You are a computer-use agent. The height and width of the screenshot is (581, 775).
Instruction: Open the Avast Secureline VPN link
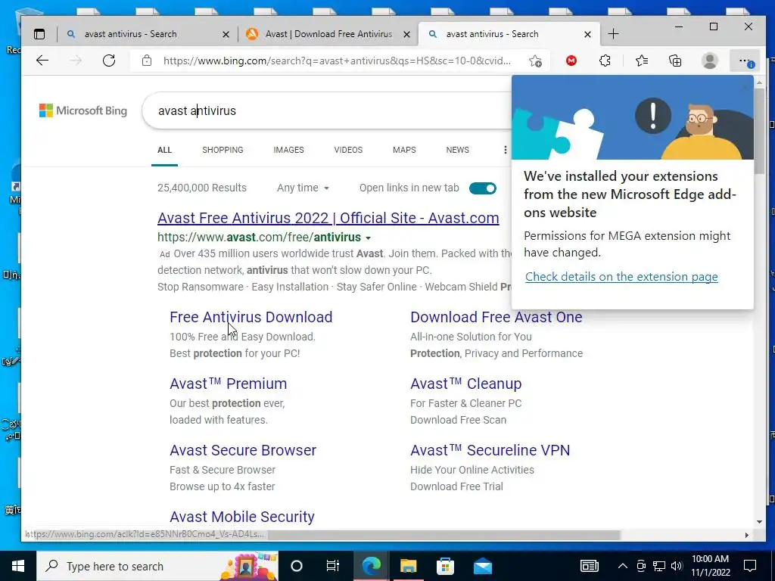click(490, 451)
